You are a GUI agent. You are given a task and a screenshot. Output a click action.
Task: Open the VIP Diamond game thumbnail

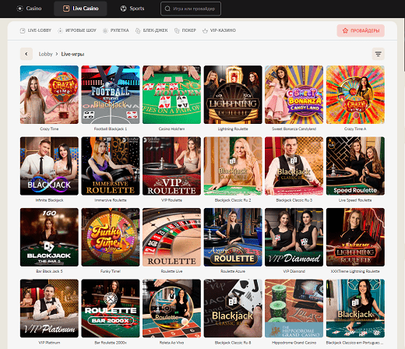(294, 237)
